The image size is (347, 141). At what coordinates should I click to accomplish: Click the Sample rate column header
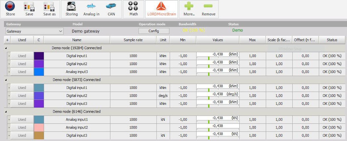coord(133,40)
